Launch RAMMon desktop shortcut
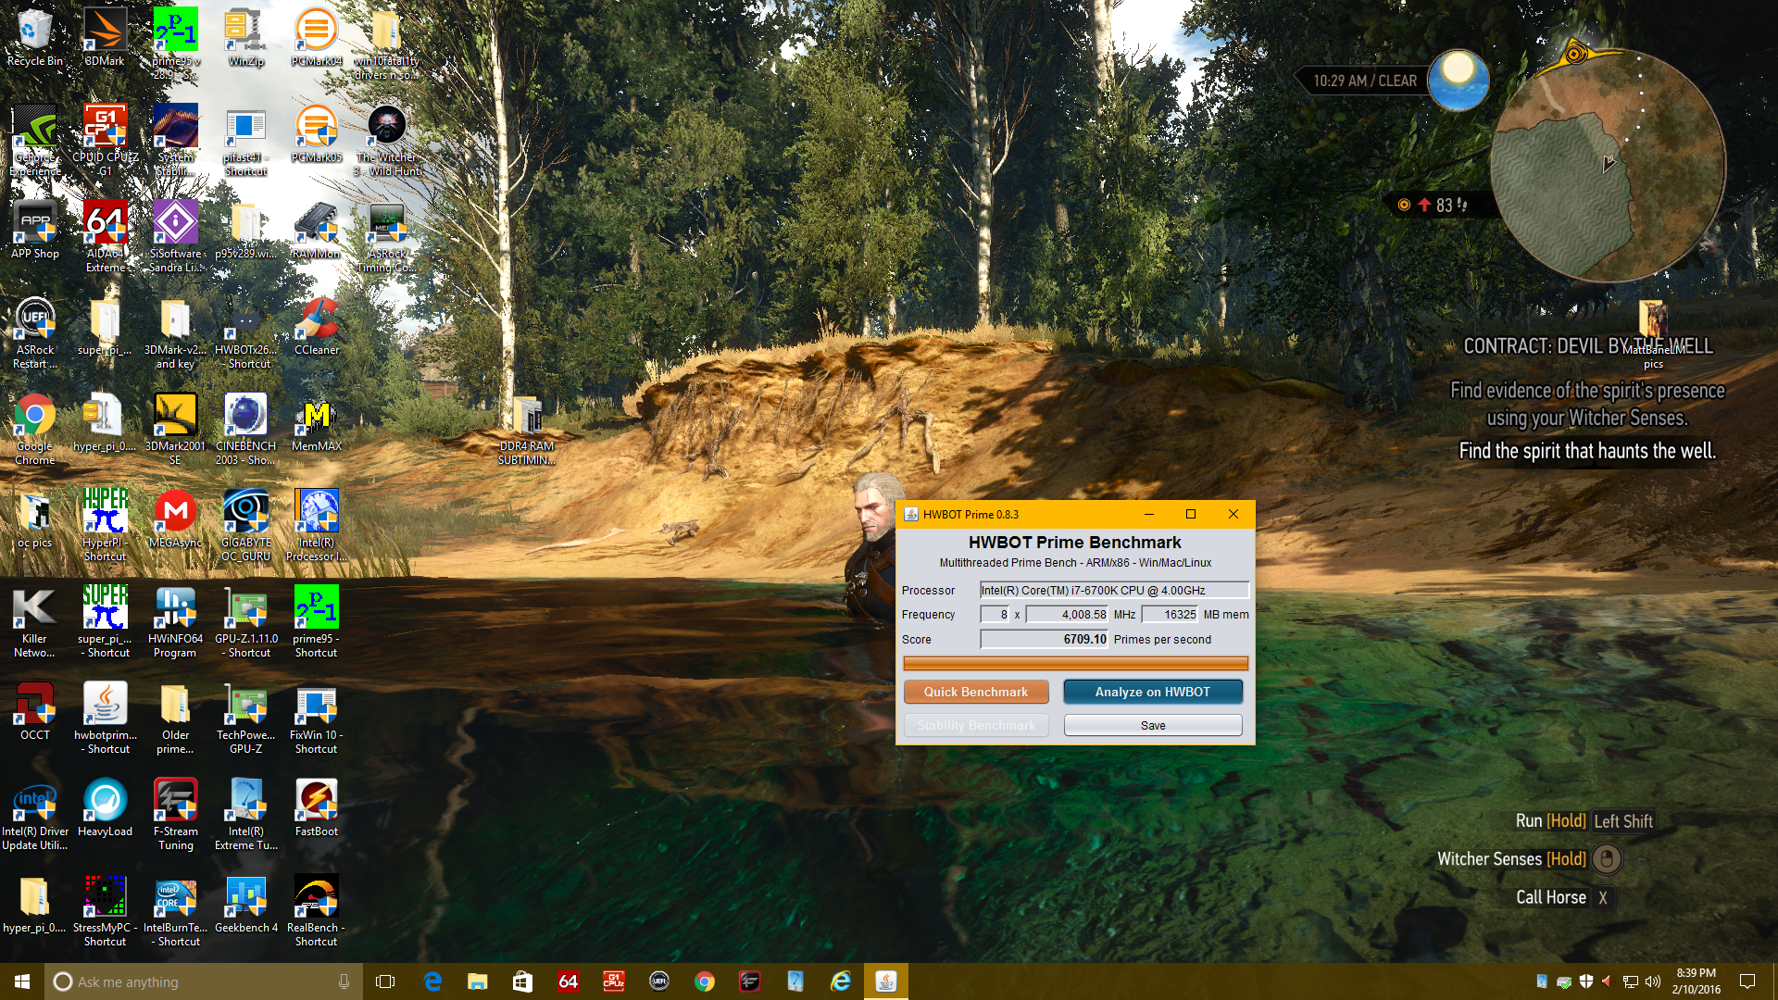This screenshot has width=1778, height=1000. tap(316, 230)
